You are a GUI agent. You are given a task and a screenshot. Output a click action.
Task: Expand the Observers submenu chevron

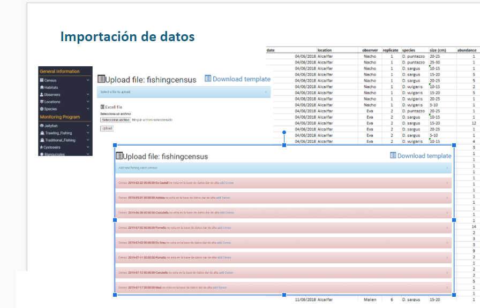pos(88,95)
